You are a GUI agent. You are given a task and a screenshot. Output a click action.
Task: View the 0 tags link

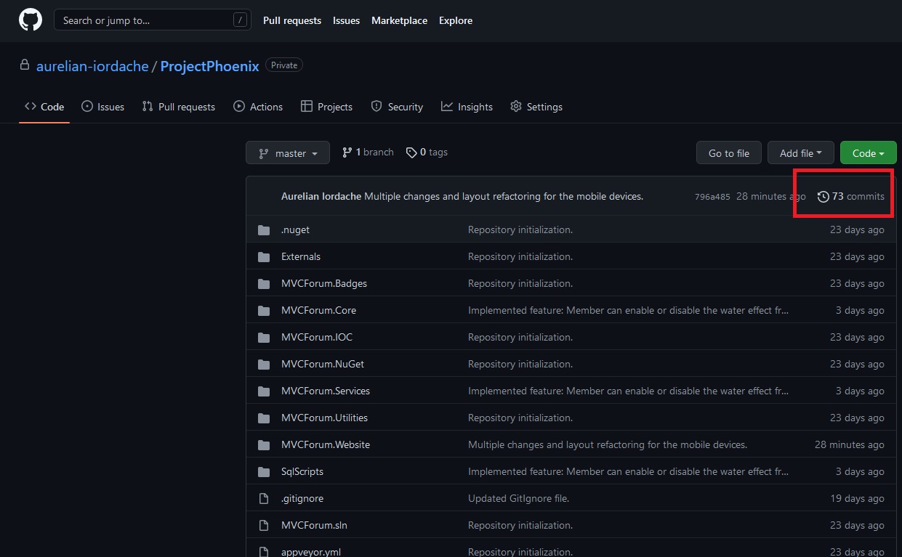[427, 153]
